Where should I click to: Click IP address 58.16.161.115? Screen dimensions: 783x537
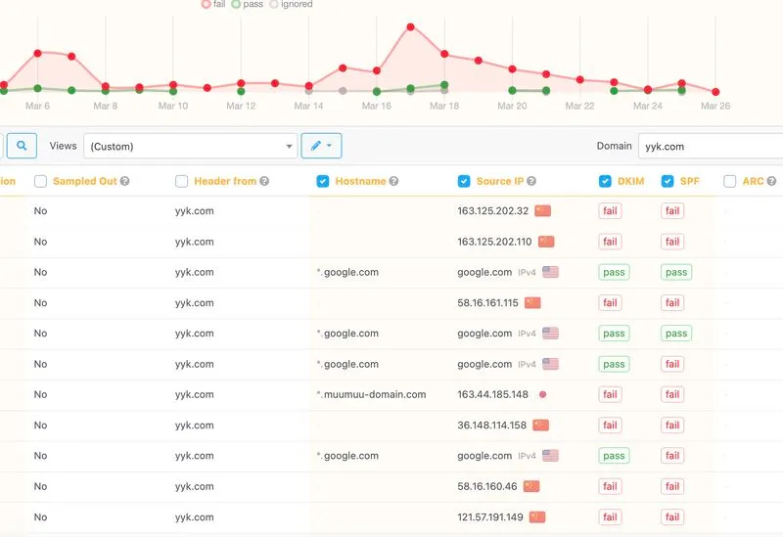coord(487,302)
